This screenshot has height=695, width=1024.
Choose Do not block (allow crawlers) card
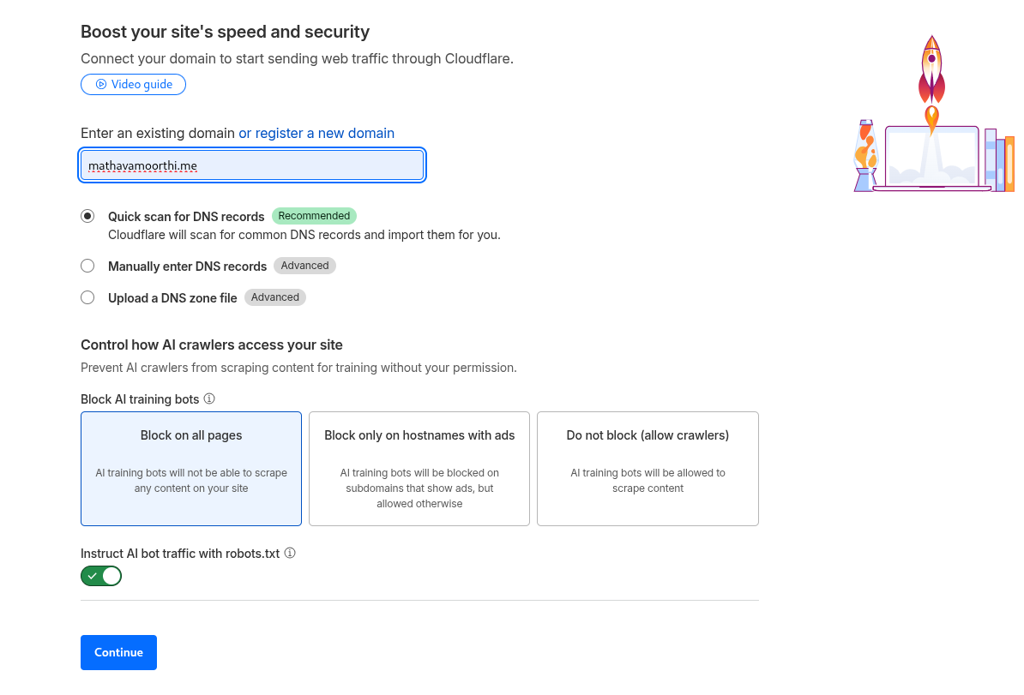[648, 468]
